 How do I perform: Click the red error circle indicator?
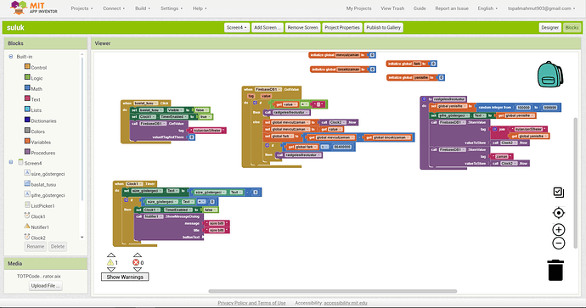(136, 262)
